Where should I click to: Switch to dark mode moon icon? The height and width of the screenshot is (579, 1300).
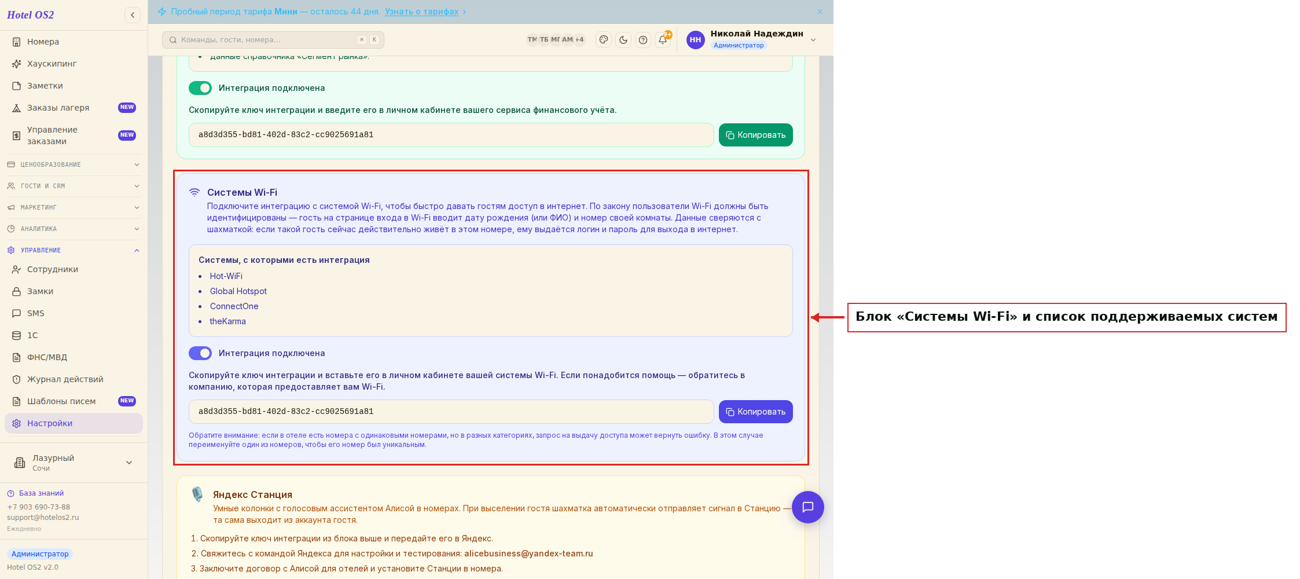pyautogui.click(x=623, y=40)
